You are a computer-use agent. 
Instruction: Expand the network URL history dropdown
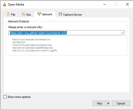[122, 33]
